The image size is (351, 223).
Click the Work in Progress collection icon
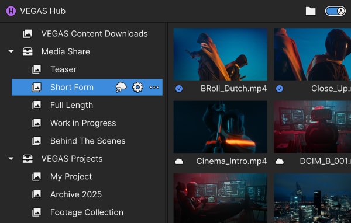coord(36,123)
